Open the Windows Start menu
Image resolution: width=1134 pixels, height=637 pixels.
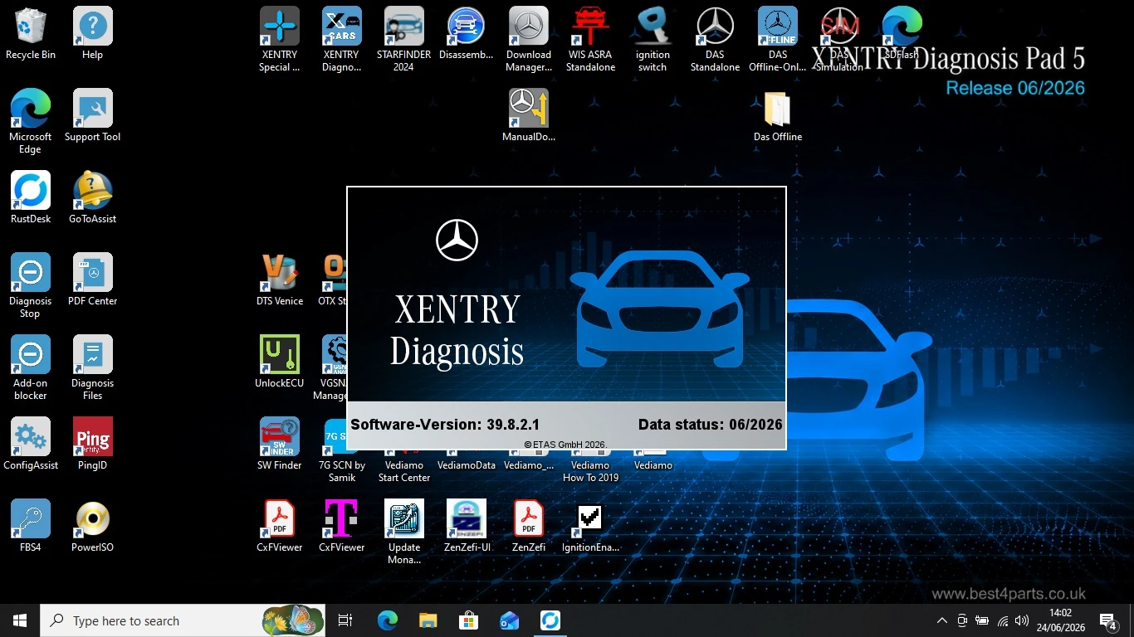coord(20,620)
